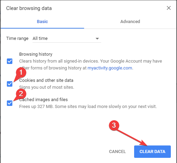Switch to the Basic tab
The image size is (177, 163).
click(x=42, y=22)
